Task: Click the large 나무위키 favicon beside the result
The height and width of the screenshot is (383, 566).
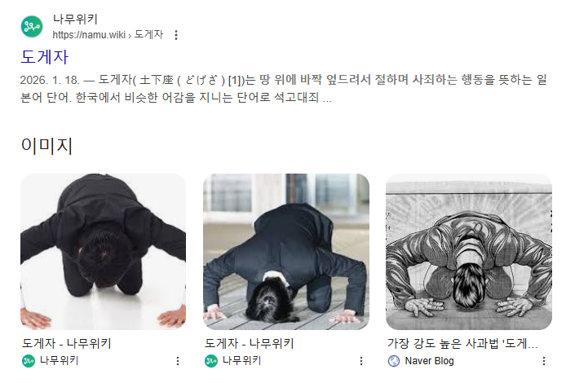Action: 32,26
